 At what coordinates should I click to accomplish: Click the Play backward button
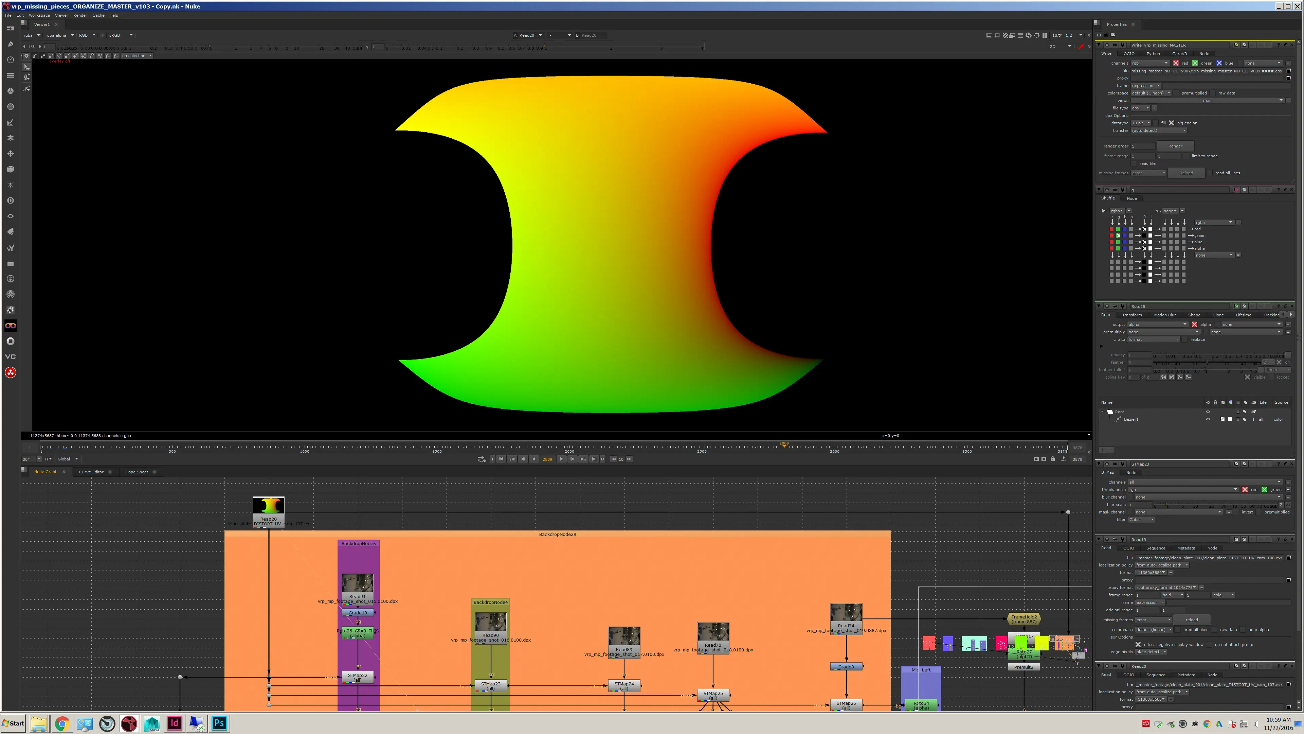[x=533, y=459]
